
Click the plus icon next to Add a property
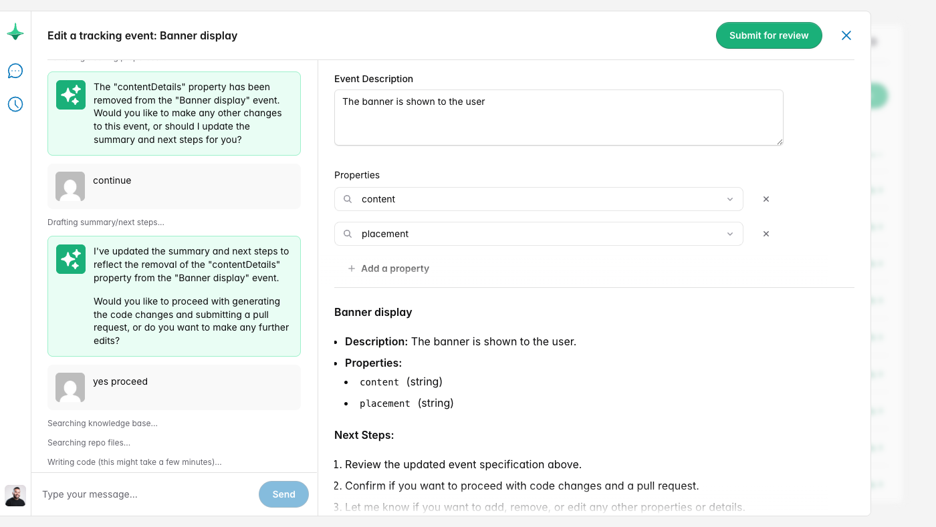352,269
